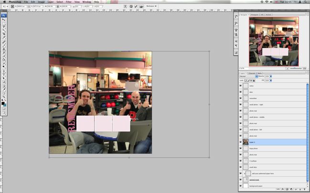
Task: Select the Magic Wand tool
Action: click(4, 30)
